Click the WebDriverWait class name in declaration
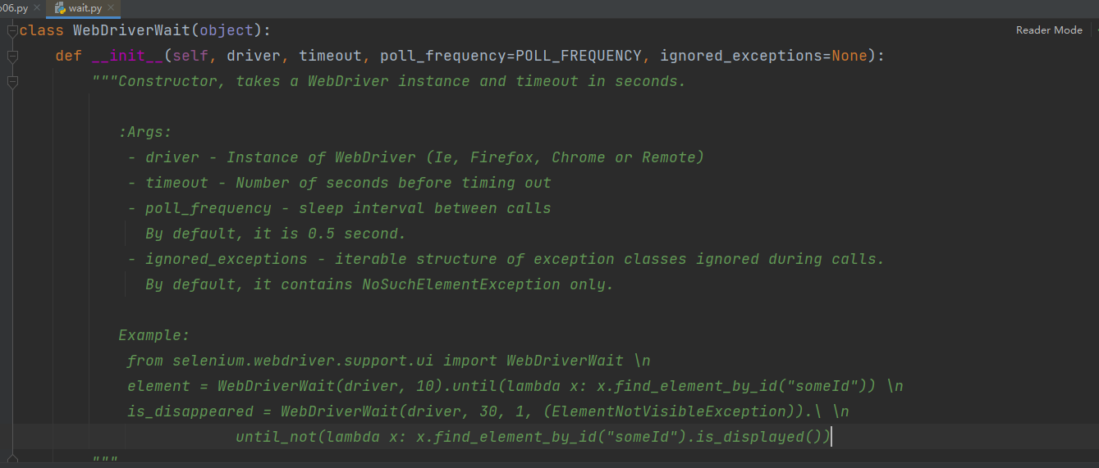Image resolution: width=1099 pixels, height=468 pixels. 131,31
